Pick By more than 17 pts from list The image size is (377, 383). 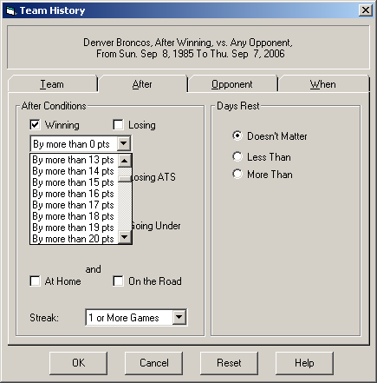(74, 205)
